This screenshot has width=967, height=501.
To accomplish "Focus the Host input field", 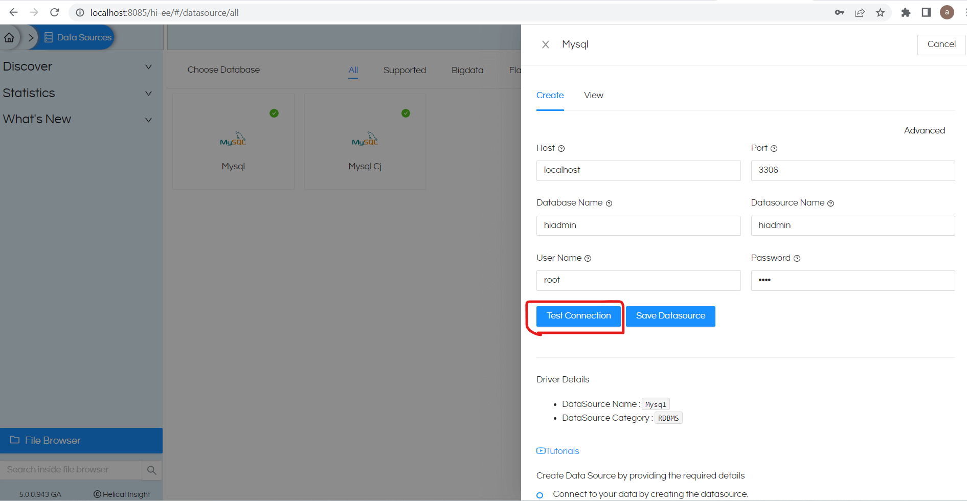I will pos(638,170).
